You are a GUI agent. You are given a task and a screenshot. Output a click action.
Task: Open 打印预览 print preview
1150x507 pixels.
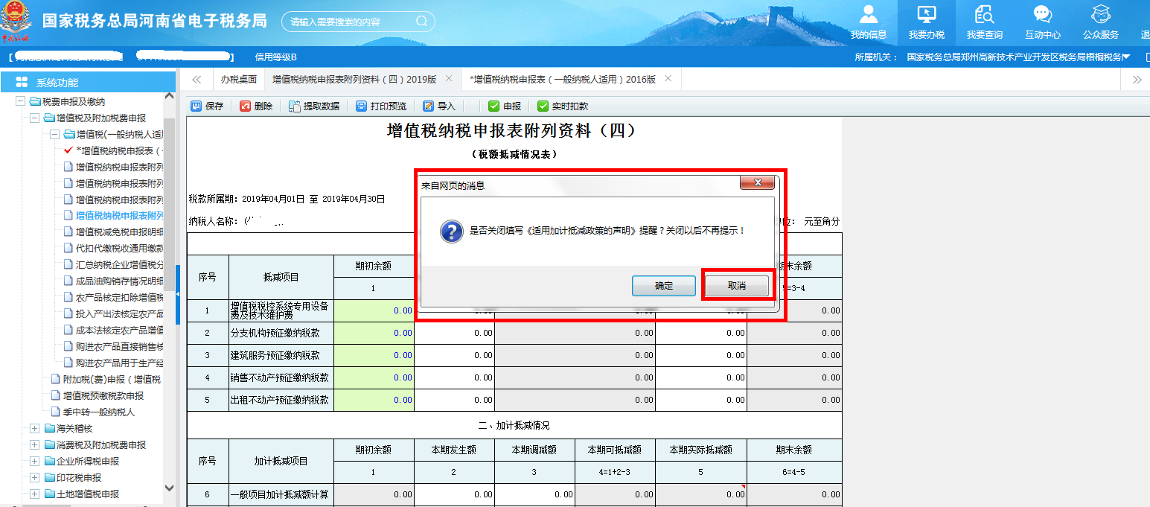point(362,106)
